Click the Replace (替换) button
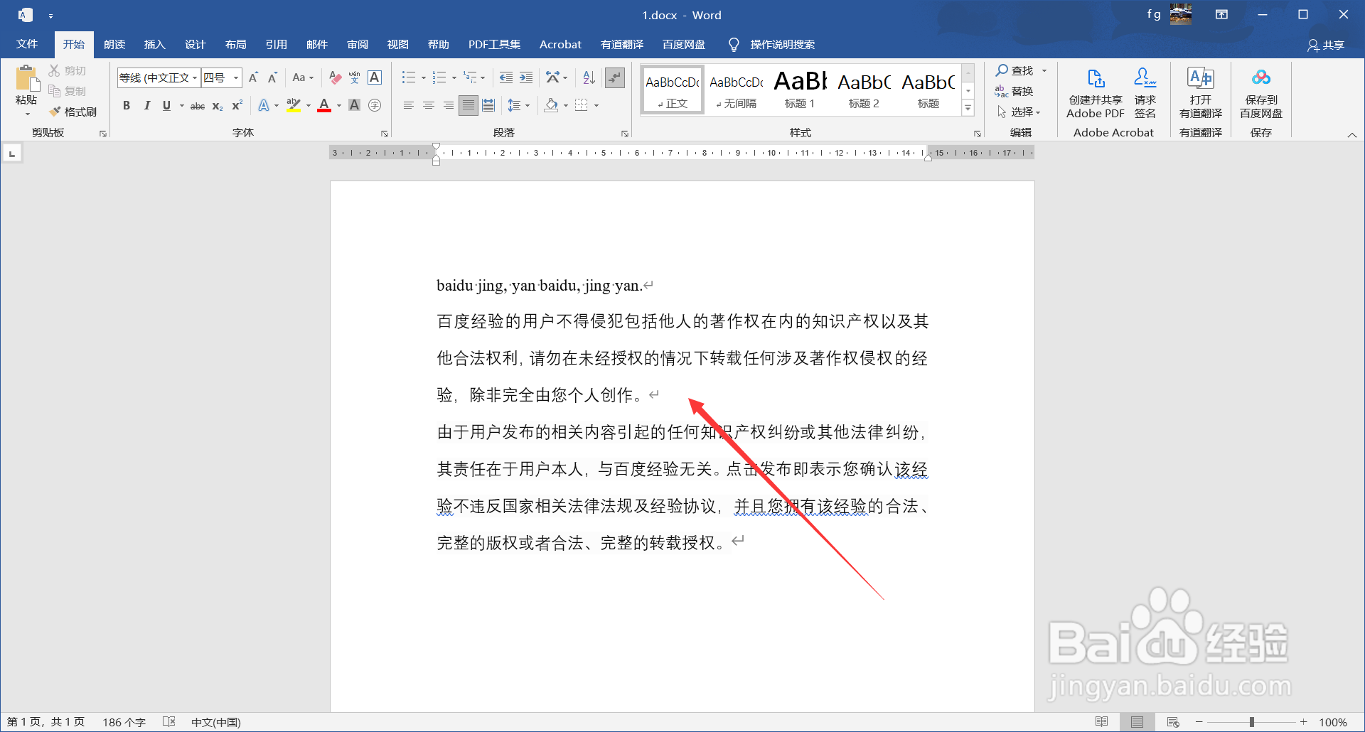 click(1015, 91)
